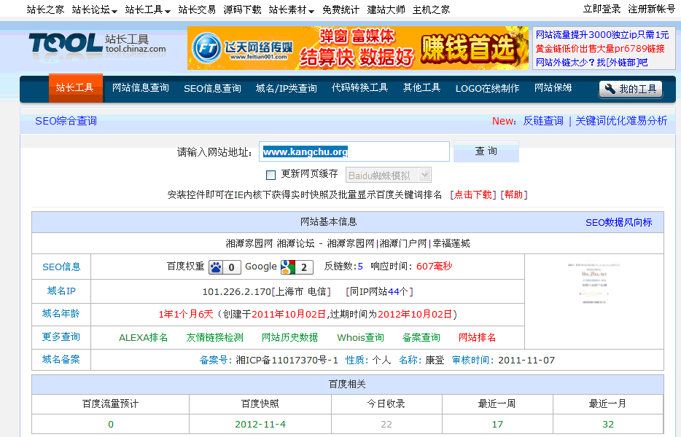Click the 域名IP row label

[x=61, y=291]
